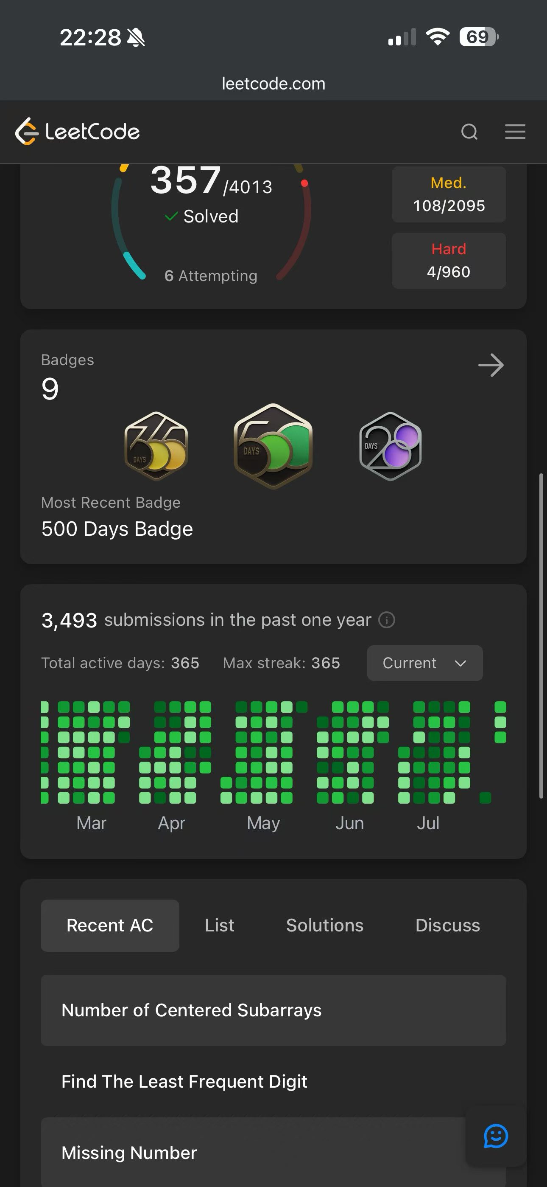Open badges list with arrow icon
This screenshot has height=1187, width=547.
coord(491,366)
